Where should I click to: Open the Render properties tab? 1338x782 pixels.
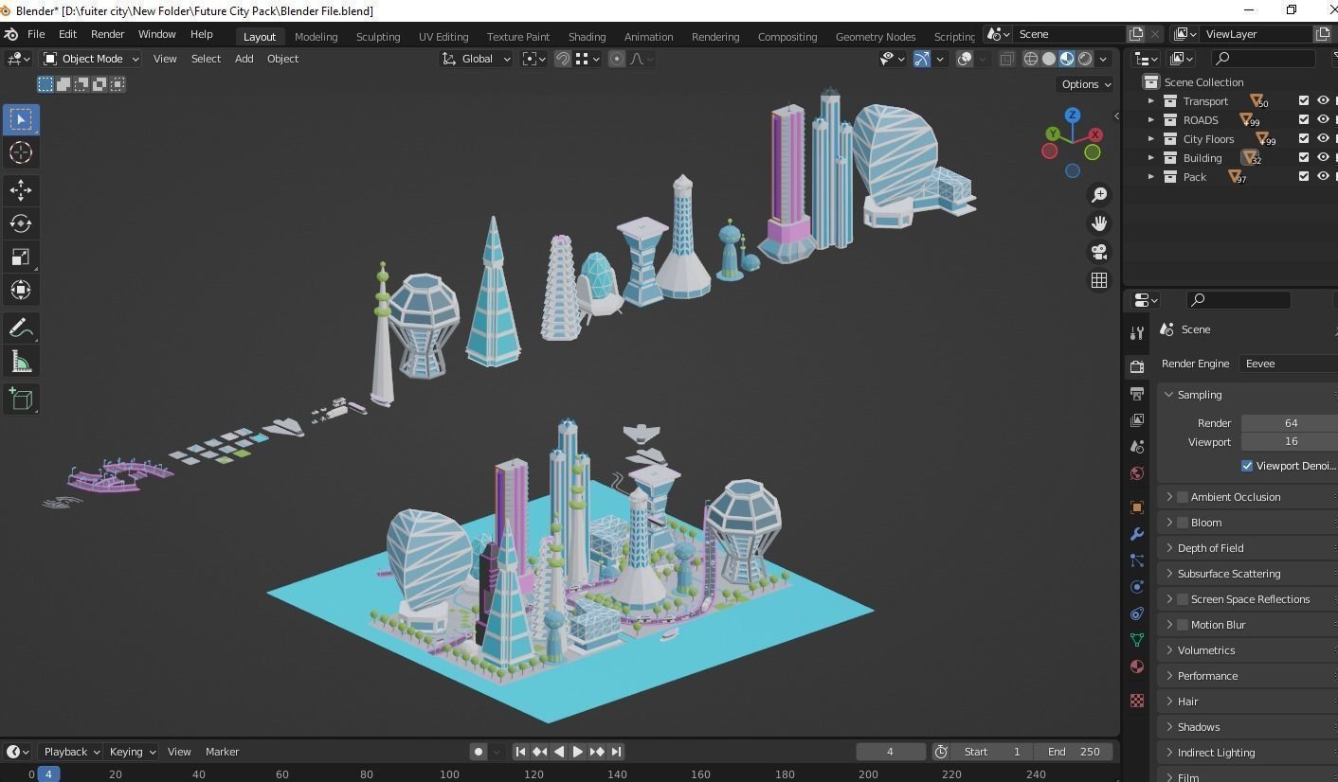1137,366
